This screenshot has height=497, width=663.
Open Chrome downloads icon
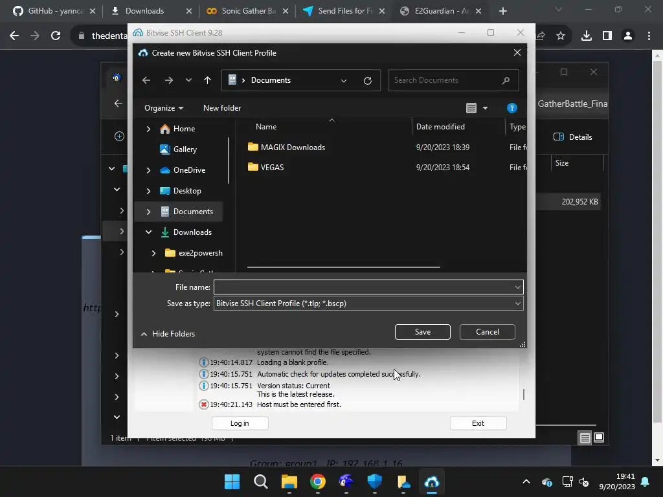tap(586, 36)
